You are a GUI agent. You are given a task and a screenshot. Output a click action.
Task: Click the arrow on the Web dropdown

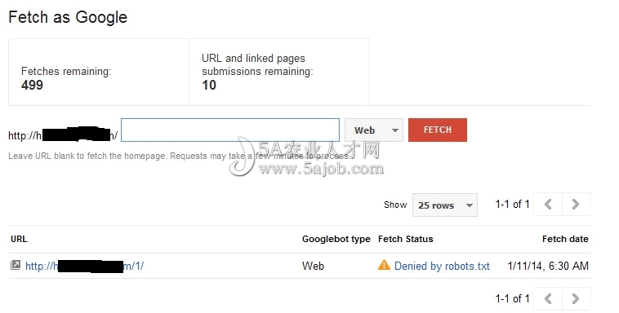[x=394, y=130]
